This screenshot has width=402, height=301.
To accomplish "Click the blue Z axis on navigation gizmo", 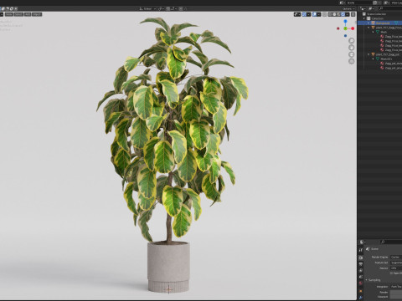I will pos(345,21).
